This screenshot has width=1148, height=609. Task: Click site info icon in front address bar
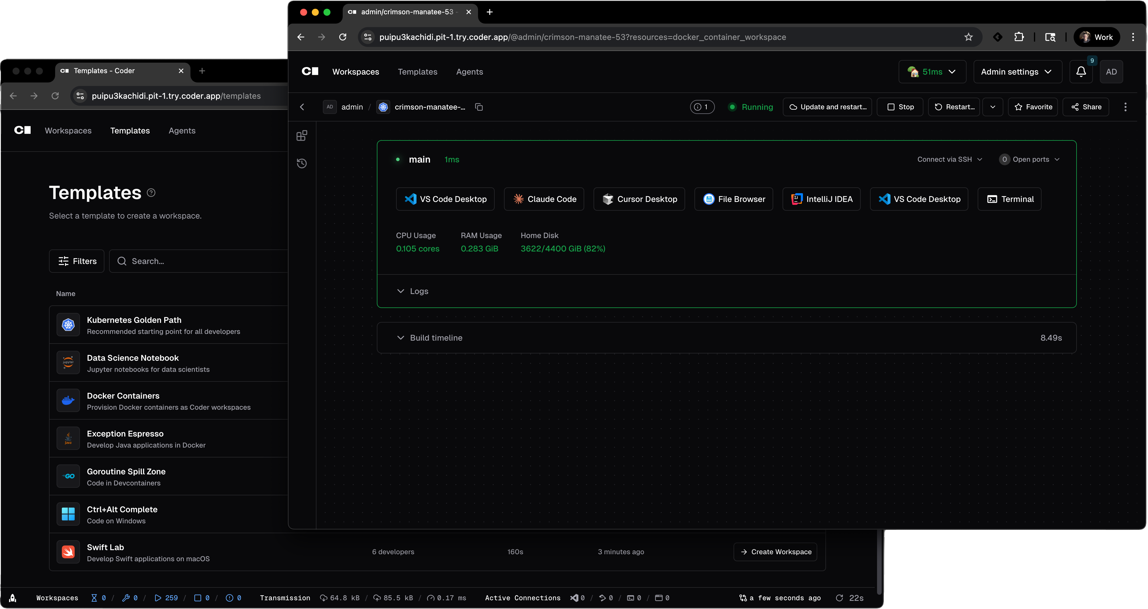(368, 37)
